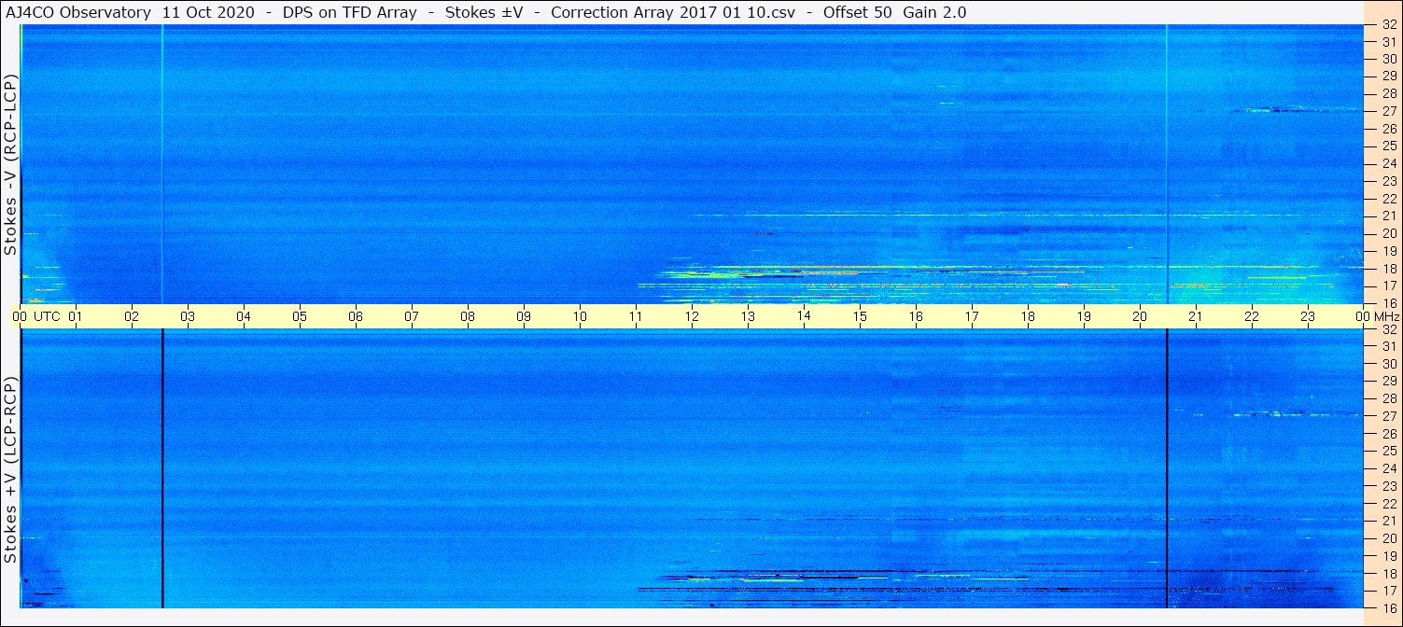The image size is (1403, 627).
Task: Click the 19 MHz tick of Stokes +V panel
Action: coord(1388,556)
